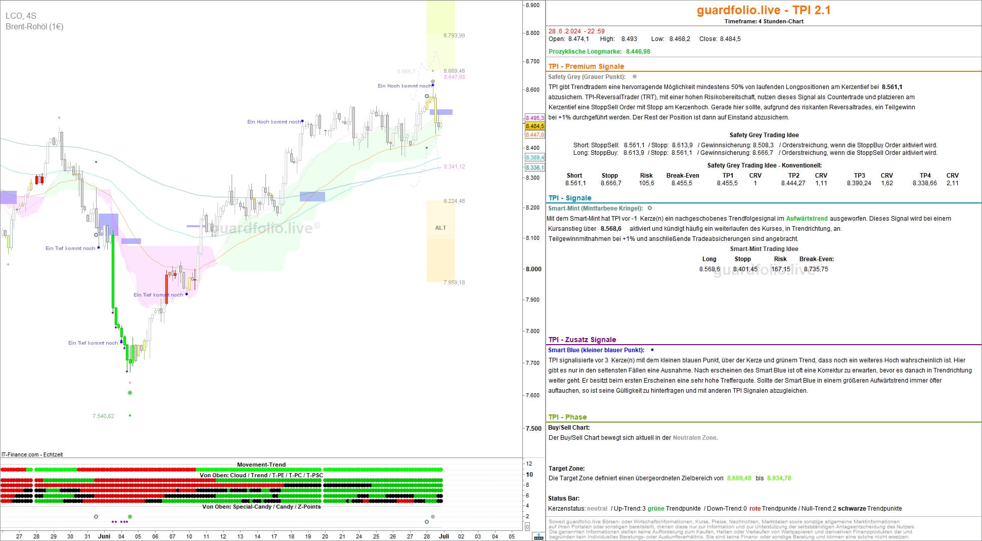Click the orange 8.447,0 price axis label
Image resolution: width=982 pixels, height=541 pixels.
click(x=535, y=135)
